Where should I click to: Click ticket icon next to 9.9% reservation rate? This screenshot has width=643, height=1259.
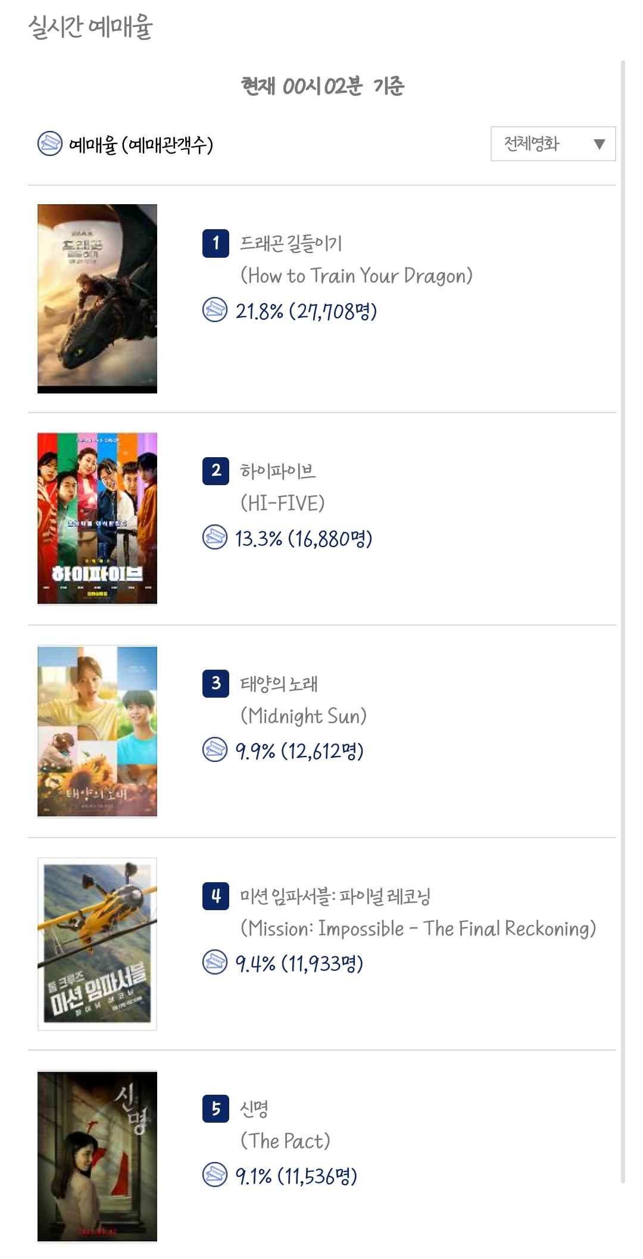click(x=214, y=749)
